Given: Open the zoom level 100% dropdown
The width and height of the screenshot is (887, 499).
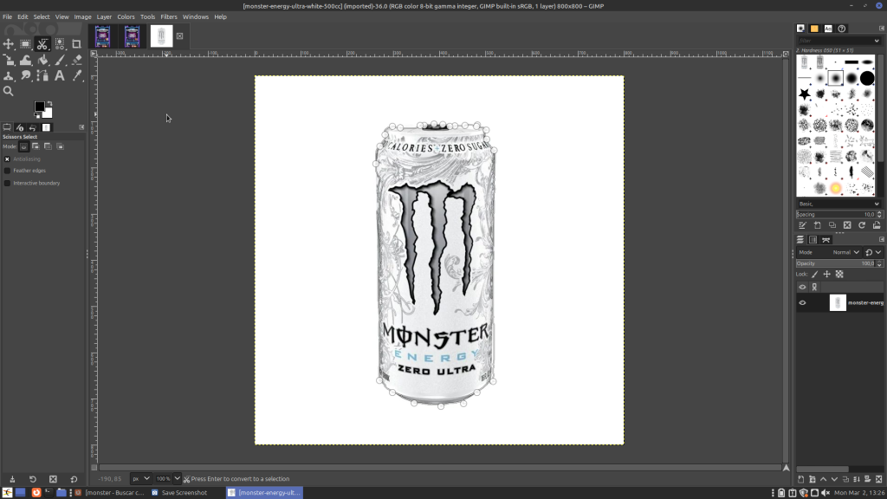Looking at the screenshot, I should [x=168, y=478].
